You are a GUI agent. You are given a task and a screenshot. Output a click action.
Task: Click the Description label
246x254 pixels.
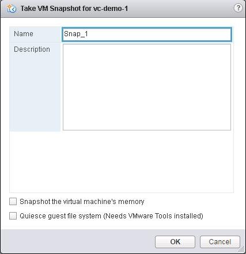click(x=32, y=49)
